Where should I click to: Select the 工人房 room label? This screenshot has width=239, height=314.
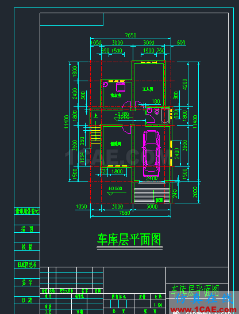tap(148, 89)
